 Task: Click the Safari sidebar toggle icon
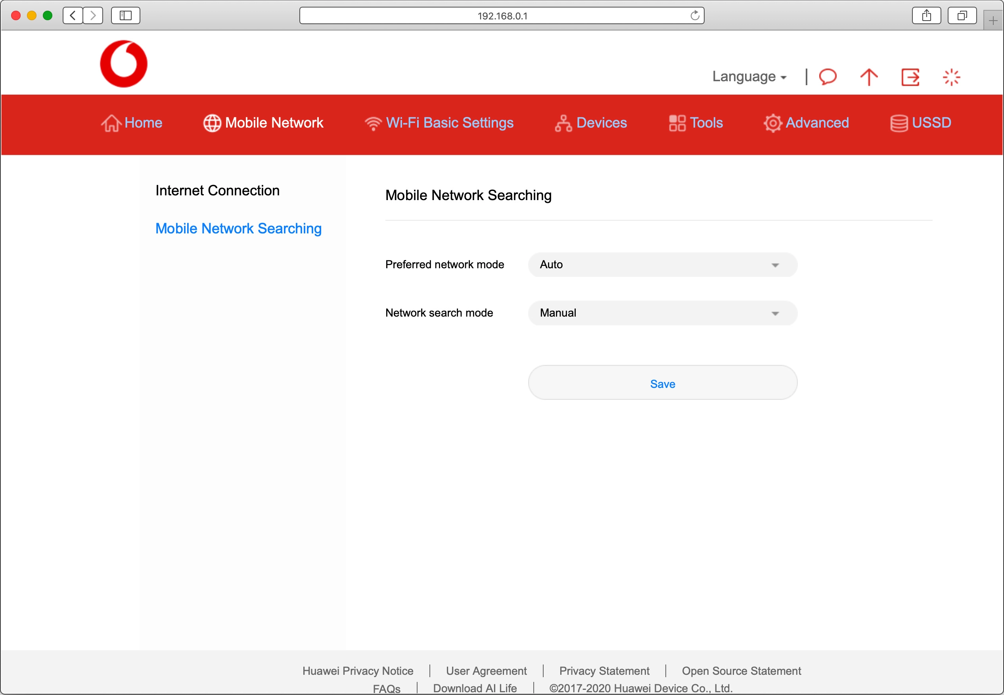125,16
